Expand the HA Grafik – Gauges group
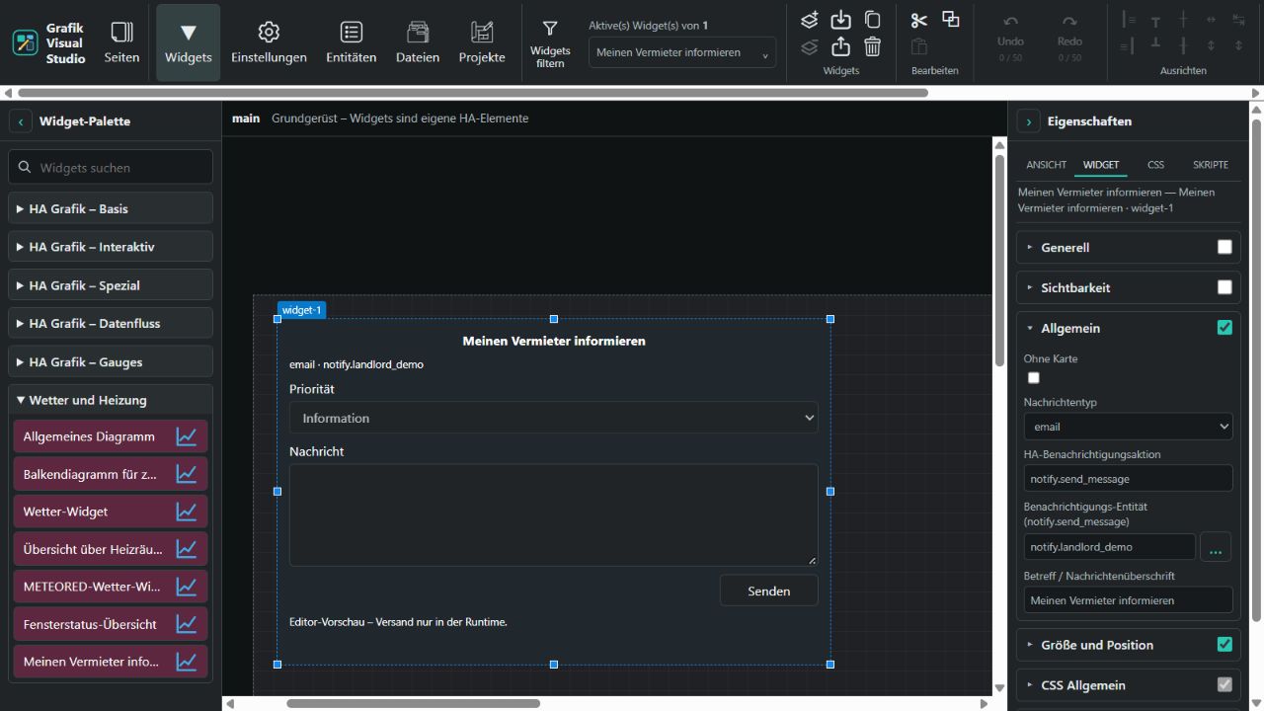The width and height of the screenshot is (1264, 711). tap(111, 362)
